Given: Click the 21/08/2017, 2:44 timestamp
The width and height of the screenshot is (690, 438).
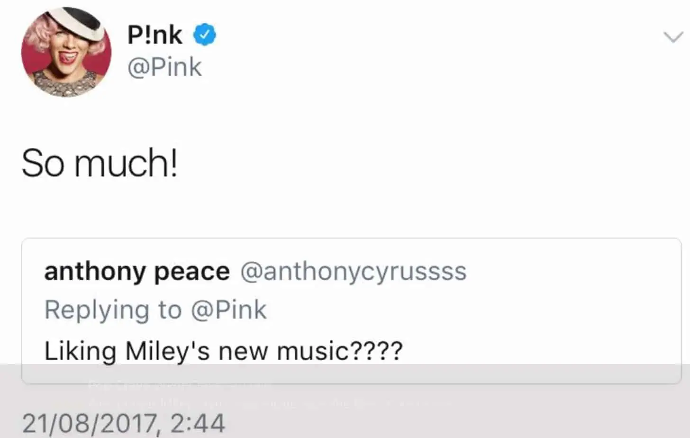Looking at the screenshot, I should point(124,423).
